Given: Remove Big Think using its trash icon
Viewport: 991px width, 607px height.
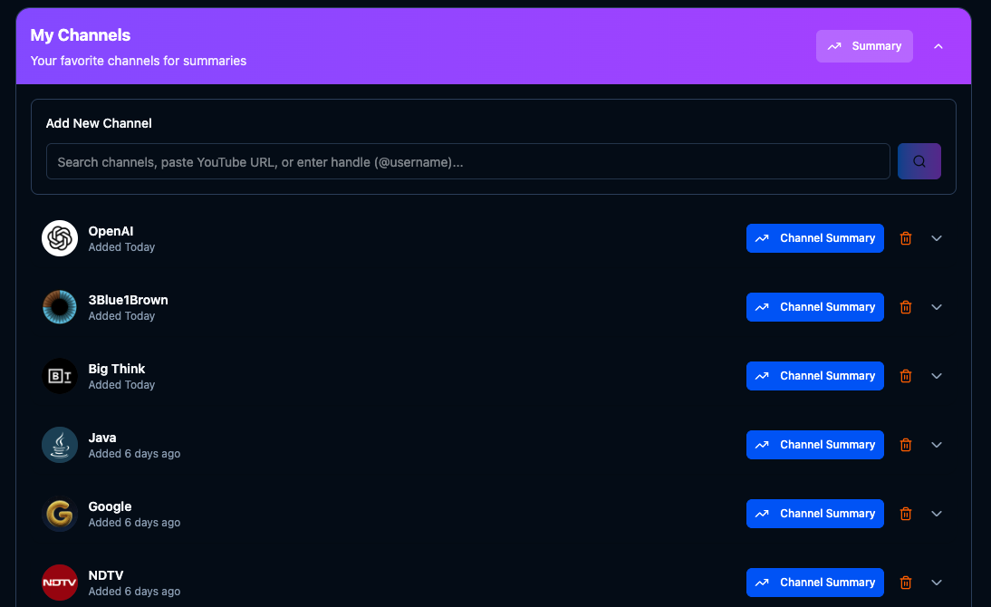Looking at the screenshot, I should click(x=906, y=376).
